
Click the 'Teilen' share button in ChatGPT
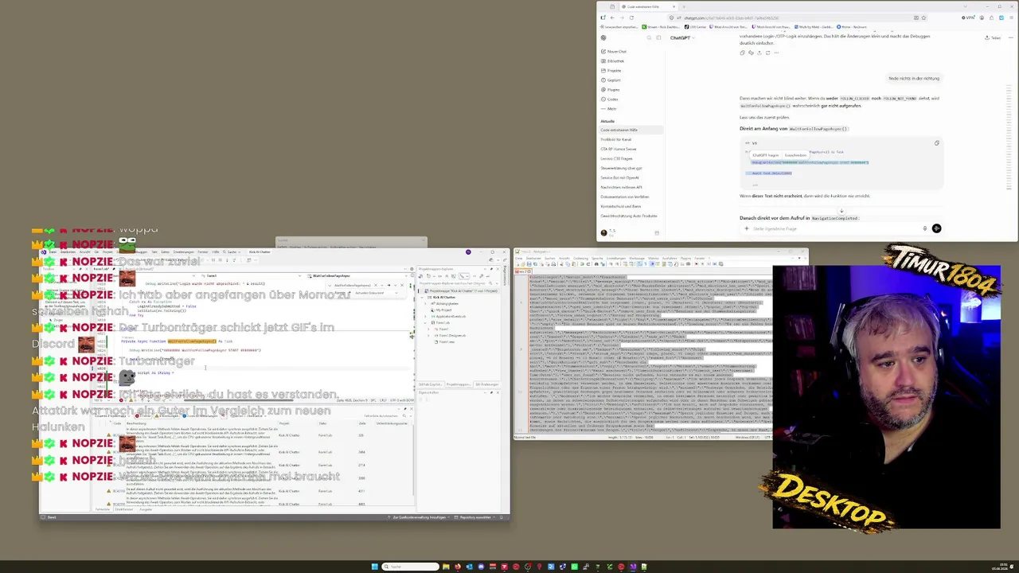click(x=994, y=37)
